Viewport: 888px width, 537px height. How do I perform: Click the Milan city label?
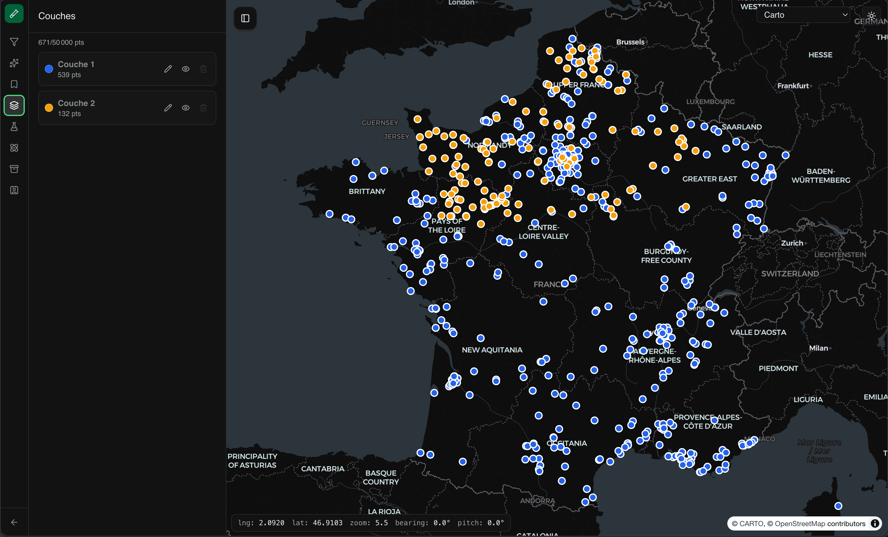pos(818,348)
